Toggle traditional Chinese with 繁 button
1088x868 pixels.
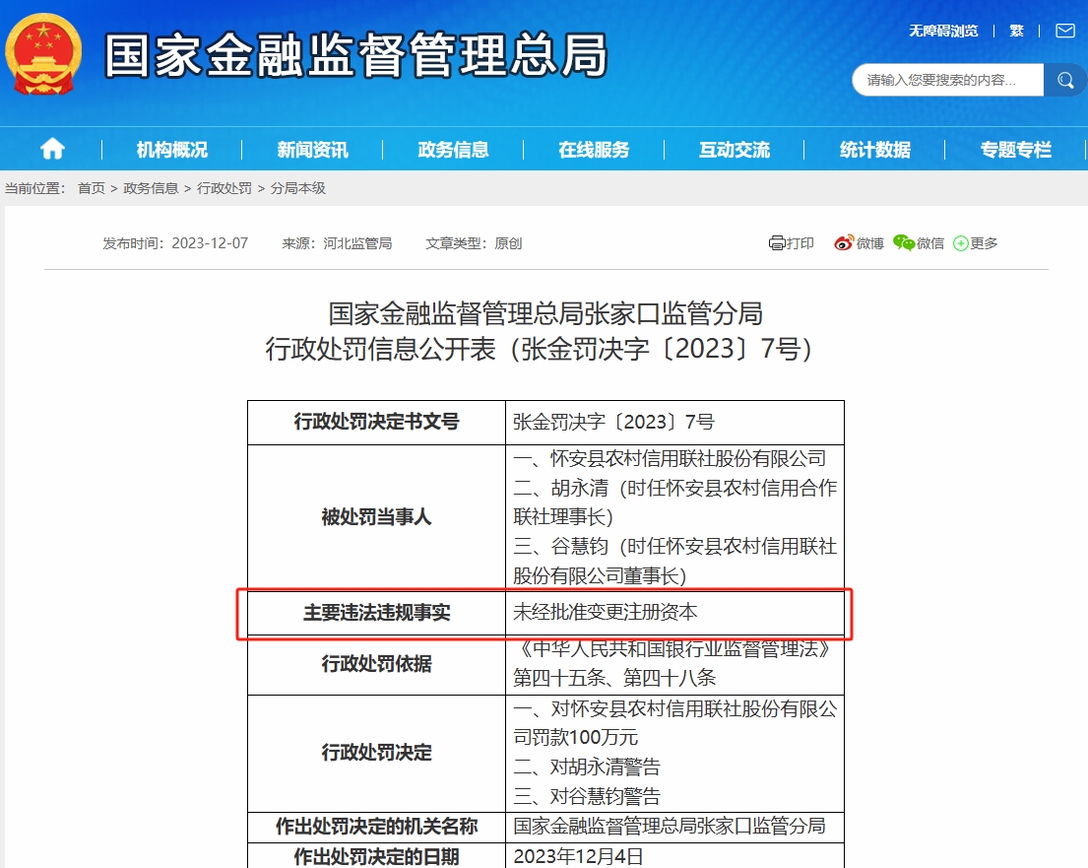(x=1016, y=31)
